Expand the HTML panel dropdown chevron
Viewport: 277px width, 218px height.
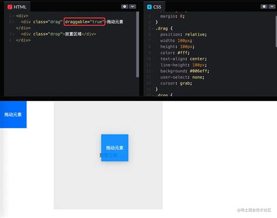133,6
